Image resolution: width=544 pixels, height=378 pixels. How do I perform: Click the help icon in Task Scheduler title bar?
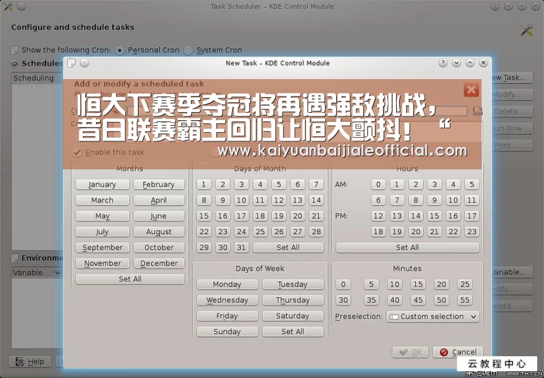pos(495,6)
